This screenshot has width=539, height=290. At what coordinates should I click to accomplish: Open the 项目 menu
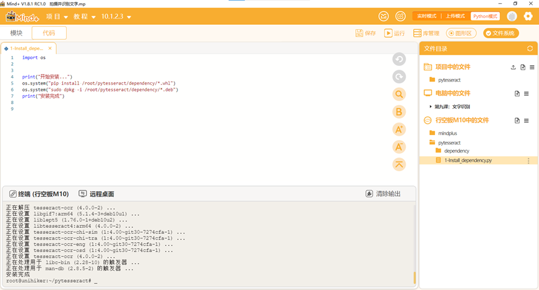pos(57,16)
